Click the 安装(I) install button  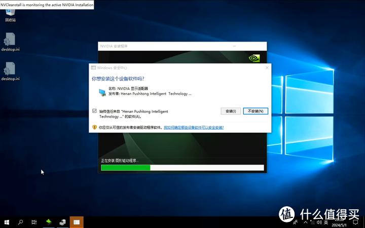point(231,111)
